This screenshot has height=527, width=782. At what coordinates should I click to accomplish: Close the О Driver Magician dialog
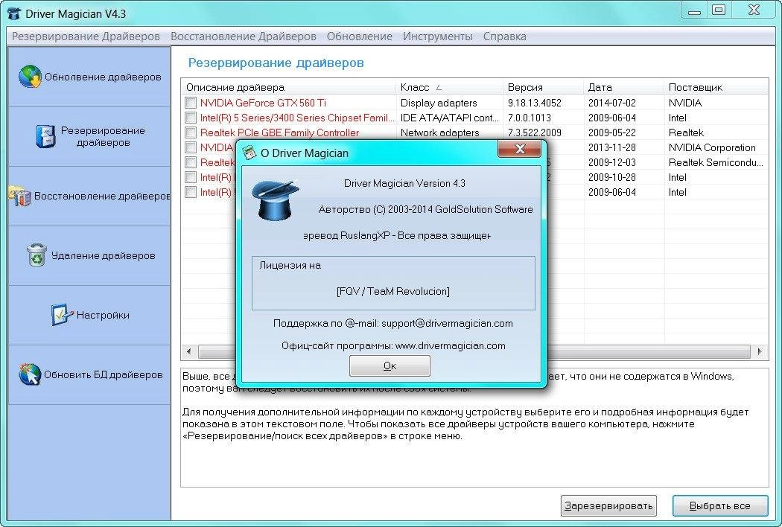click(x=520, y=149)
